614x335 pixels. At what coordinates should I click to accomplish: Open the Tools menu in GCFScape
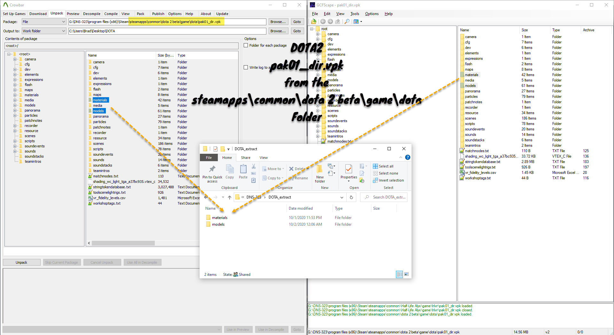[x=355, y=14]
